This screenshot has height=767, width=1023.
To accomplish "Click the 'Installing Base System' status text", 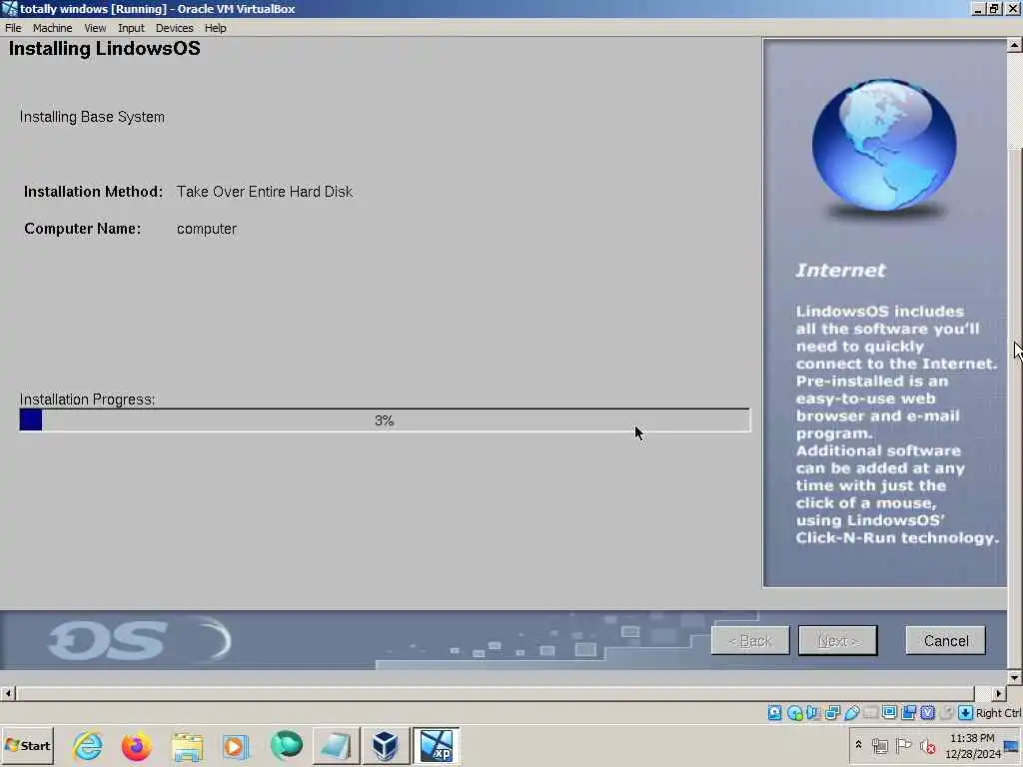I will tap(92, 117).
